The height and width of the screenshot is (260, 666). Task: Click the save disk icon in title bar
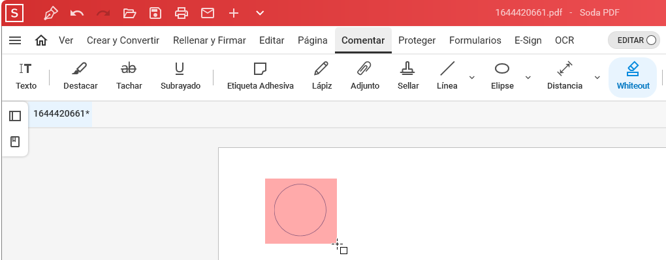tap(155, 13)
